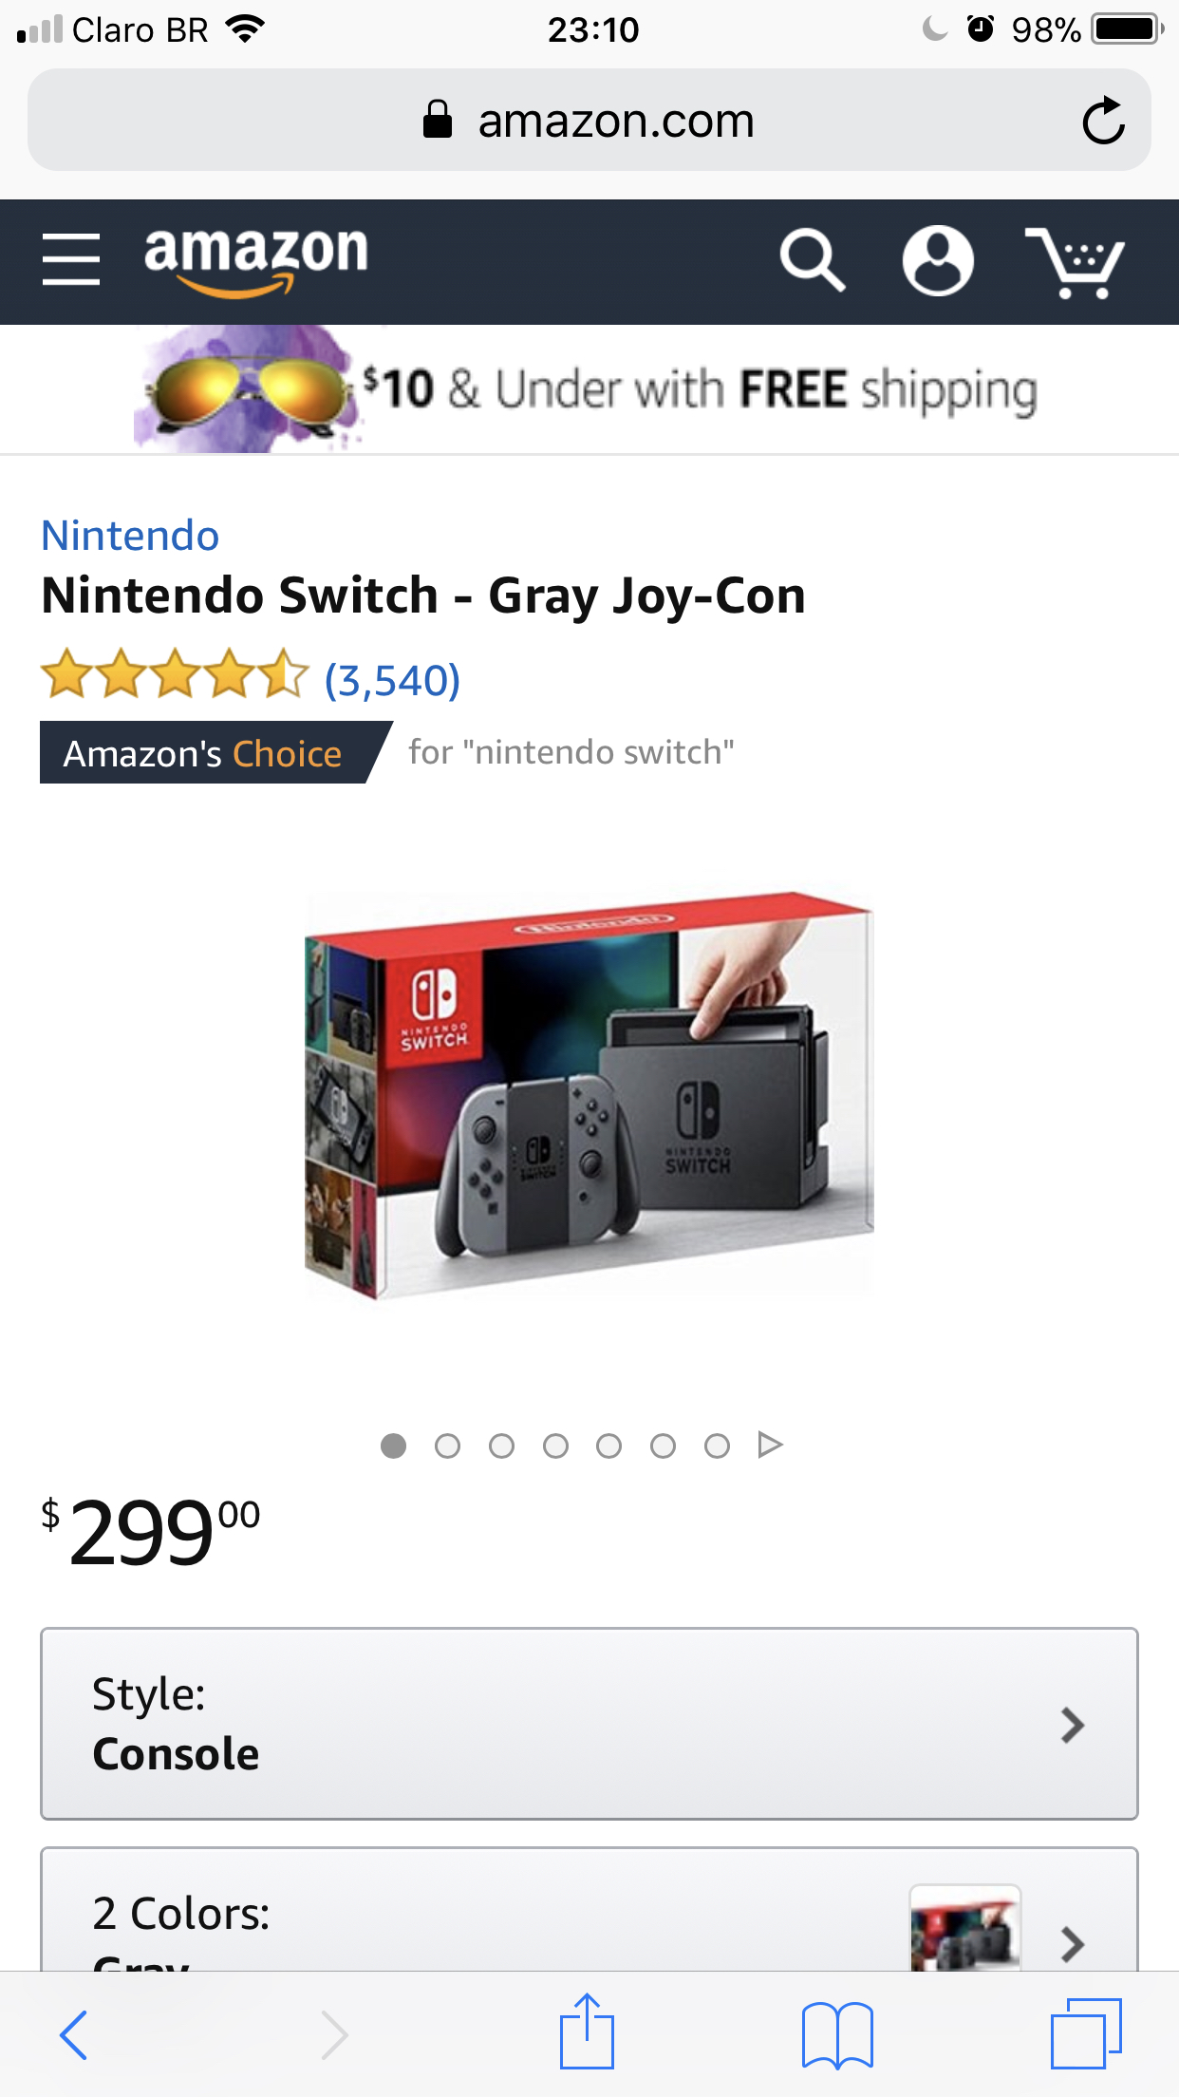Open the shopping cart
Screen dimensions: 1179x2097
click(x=1076, y=262)
